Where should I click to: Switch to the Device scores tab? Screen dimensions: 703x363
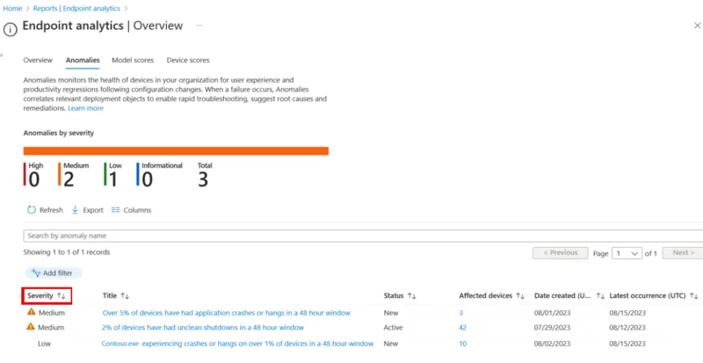[x=188, y=60]
